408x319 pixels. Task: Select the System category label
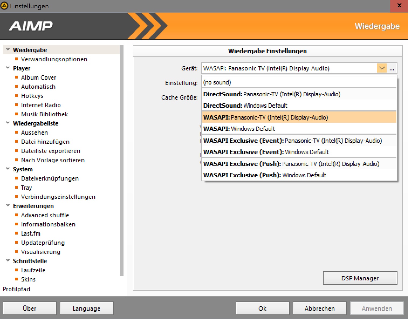tap(23, 169)
